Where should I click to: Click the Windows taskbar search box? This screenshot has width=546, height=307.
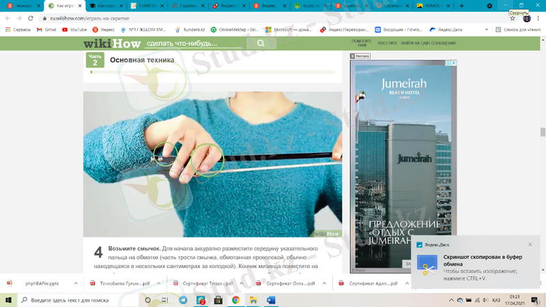click(78, 300)
